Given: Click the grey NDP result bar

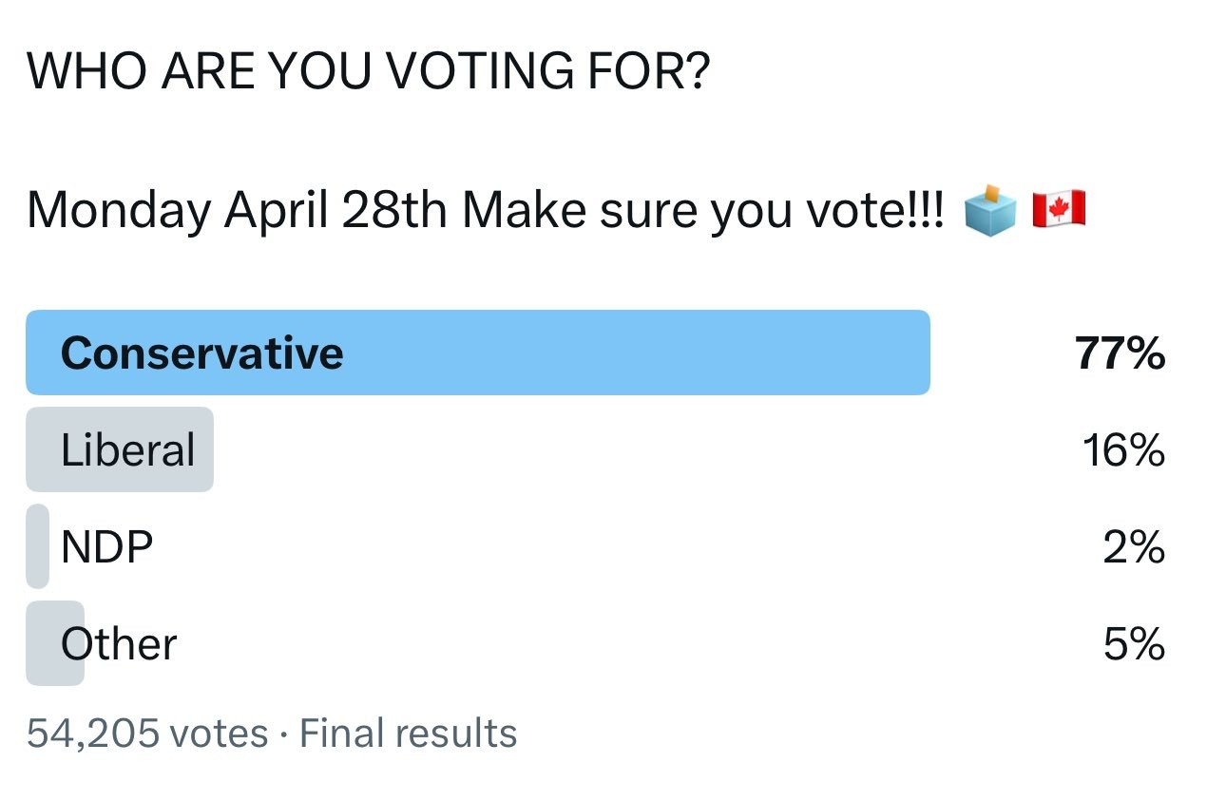Looking at the screenshot, I should coord(37,546).
